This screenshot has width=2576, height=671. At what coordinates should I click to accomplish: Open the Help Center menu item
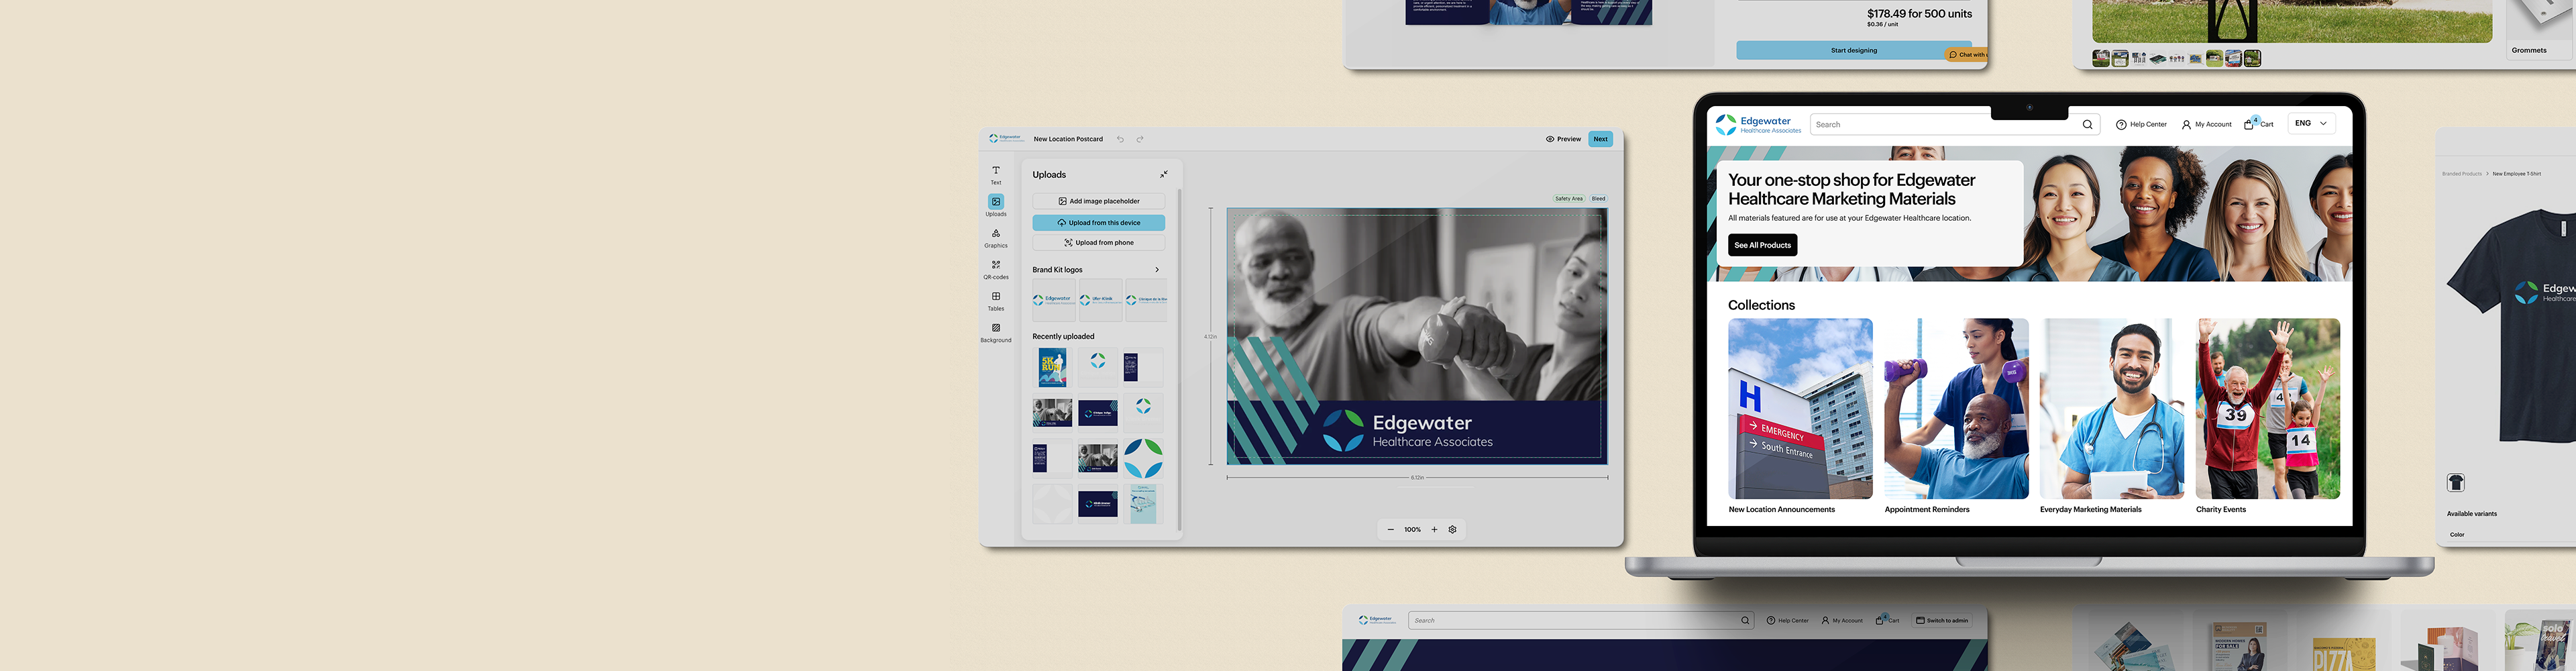coord(2140,124)
